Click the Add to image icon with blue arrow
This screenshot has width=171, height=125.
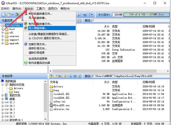pyautogui.click(x=70, y=76)
